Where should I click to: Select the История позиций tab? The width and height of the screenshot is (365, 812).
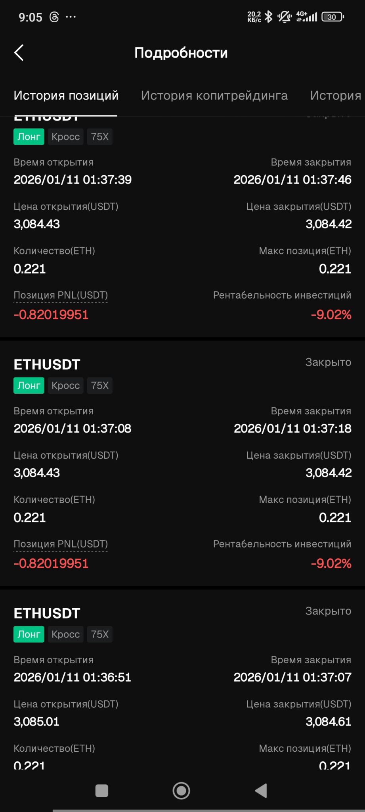click(66, 96)
